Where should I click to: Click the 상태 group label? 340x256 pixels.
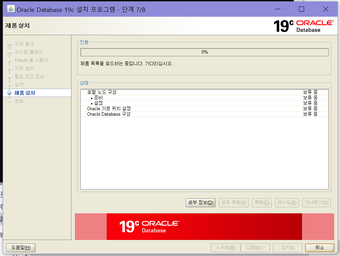pyautogui.click(x=84, y=83)
